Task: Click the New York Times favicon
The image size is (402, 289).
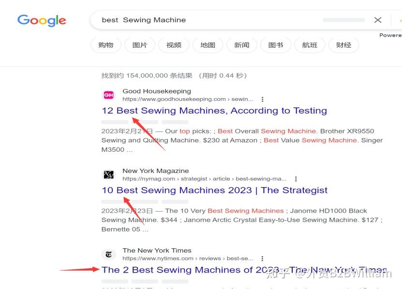Action: click(108, 254)
